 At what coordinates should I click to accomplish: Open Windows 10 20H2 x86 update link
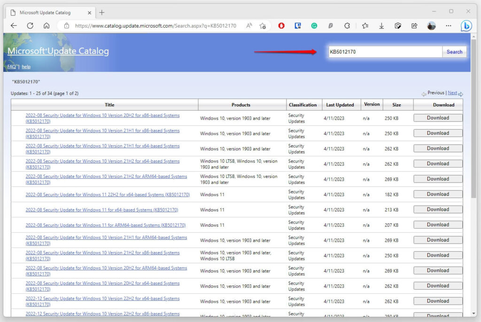[x=102, y=118]
